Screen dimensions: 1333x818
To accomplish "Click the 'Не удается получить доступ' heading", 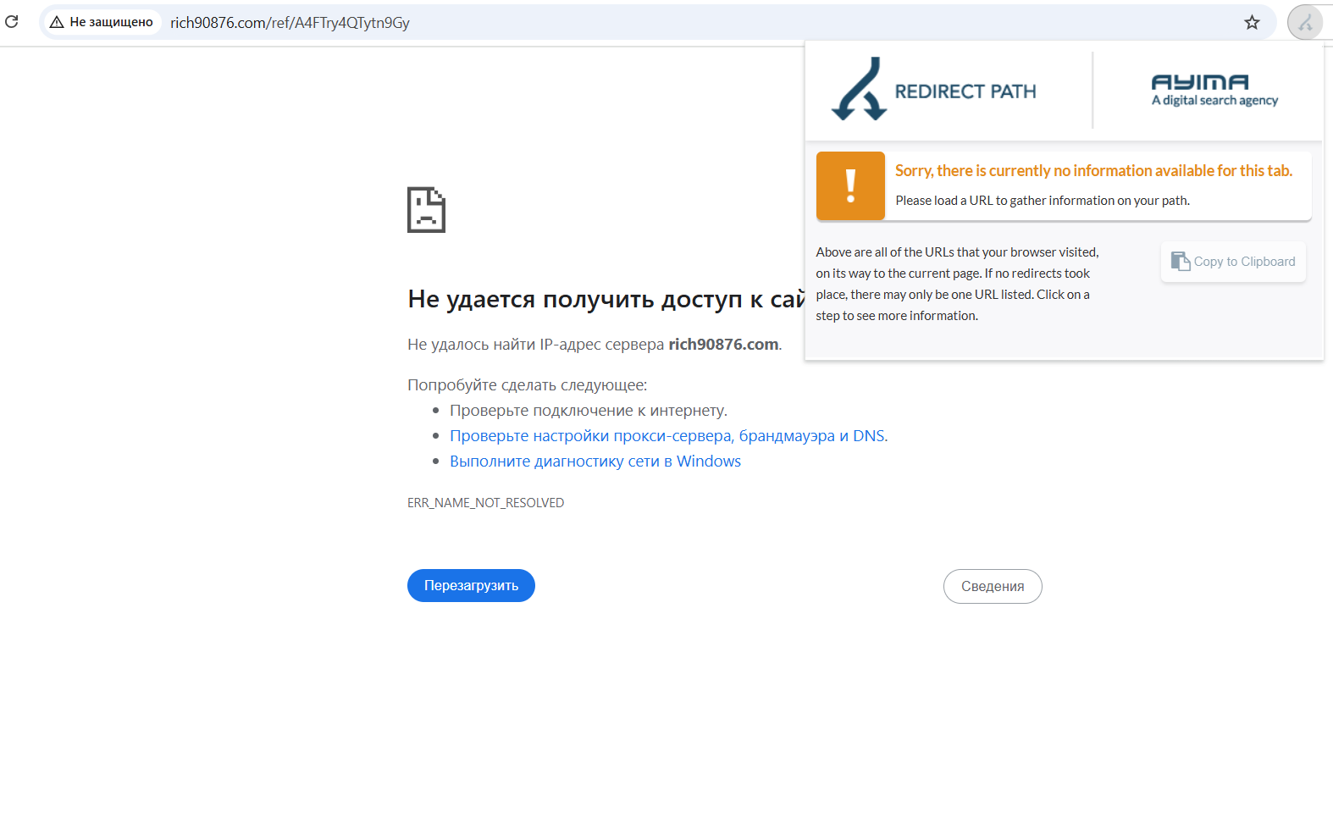I will pyautogui.click(x=606, y=299).
